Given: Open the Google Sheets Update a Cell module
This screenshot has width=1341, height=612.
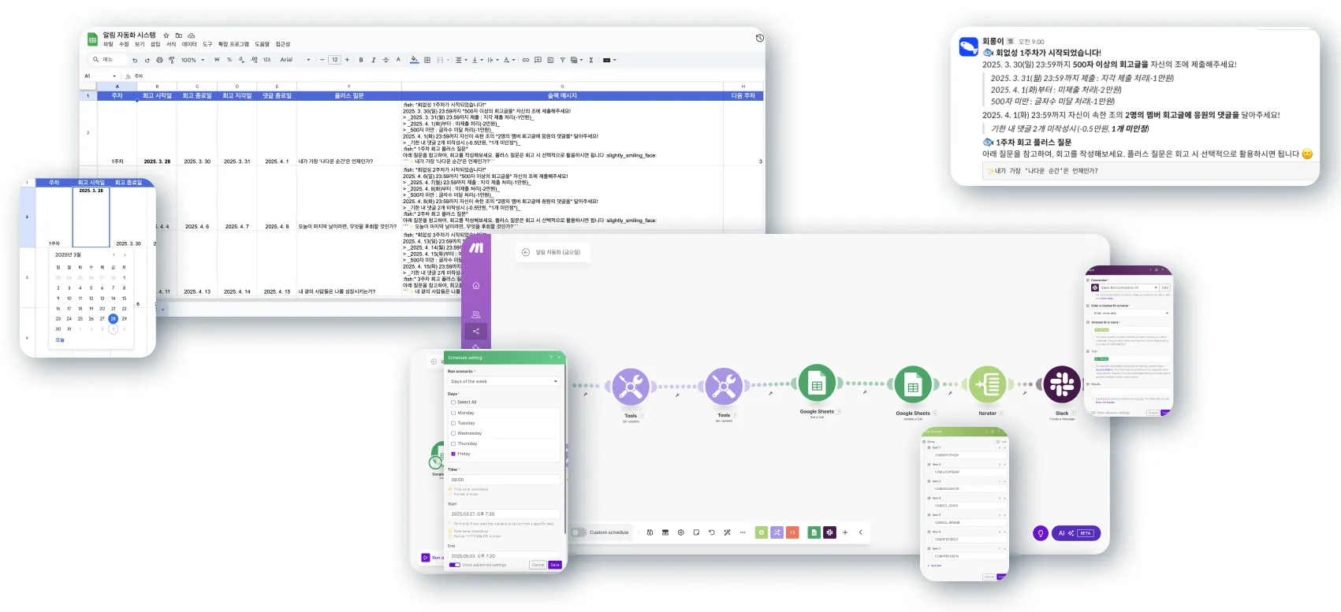Looking at the screenshot, I should point(913,386).
